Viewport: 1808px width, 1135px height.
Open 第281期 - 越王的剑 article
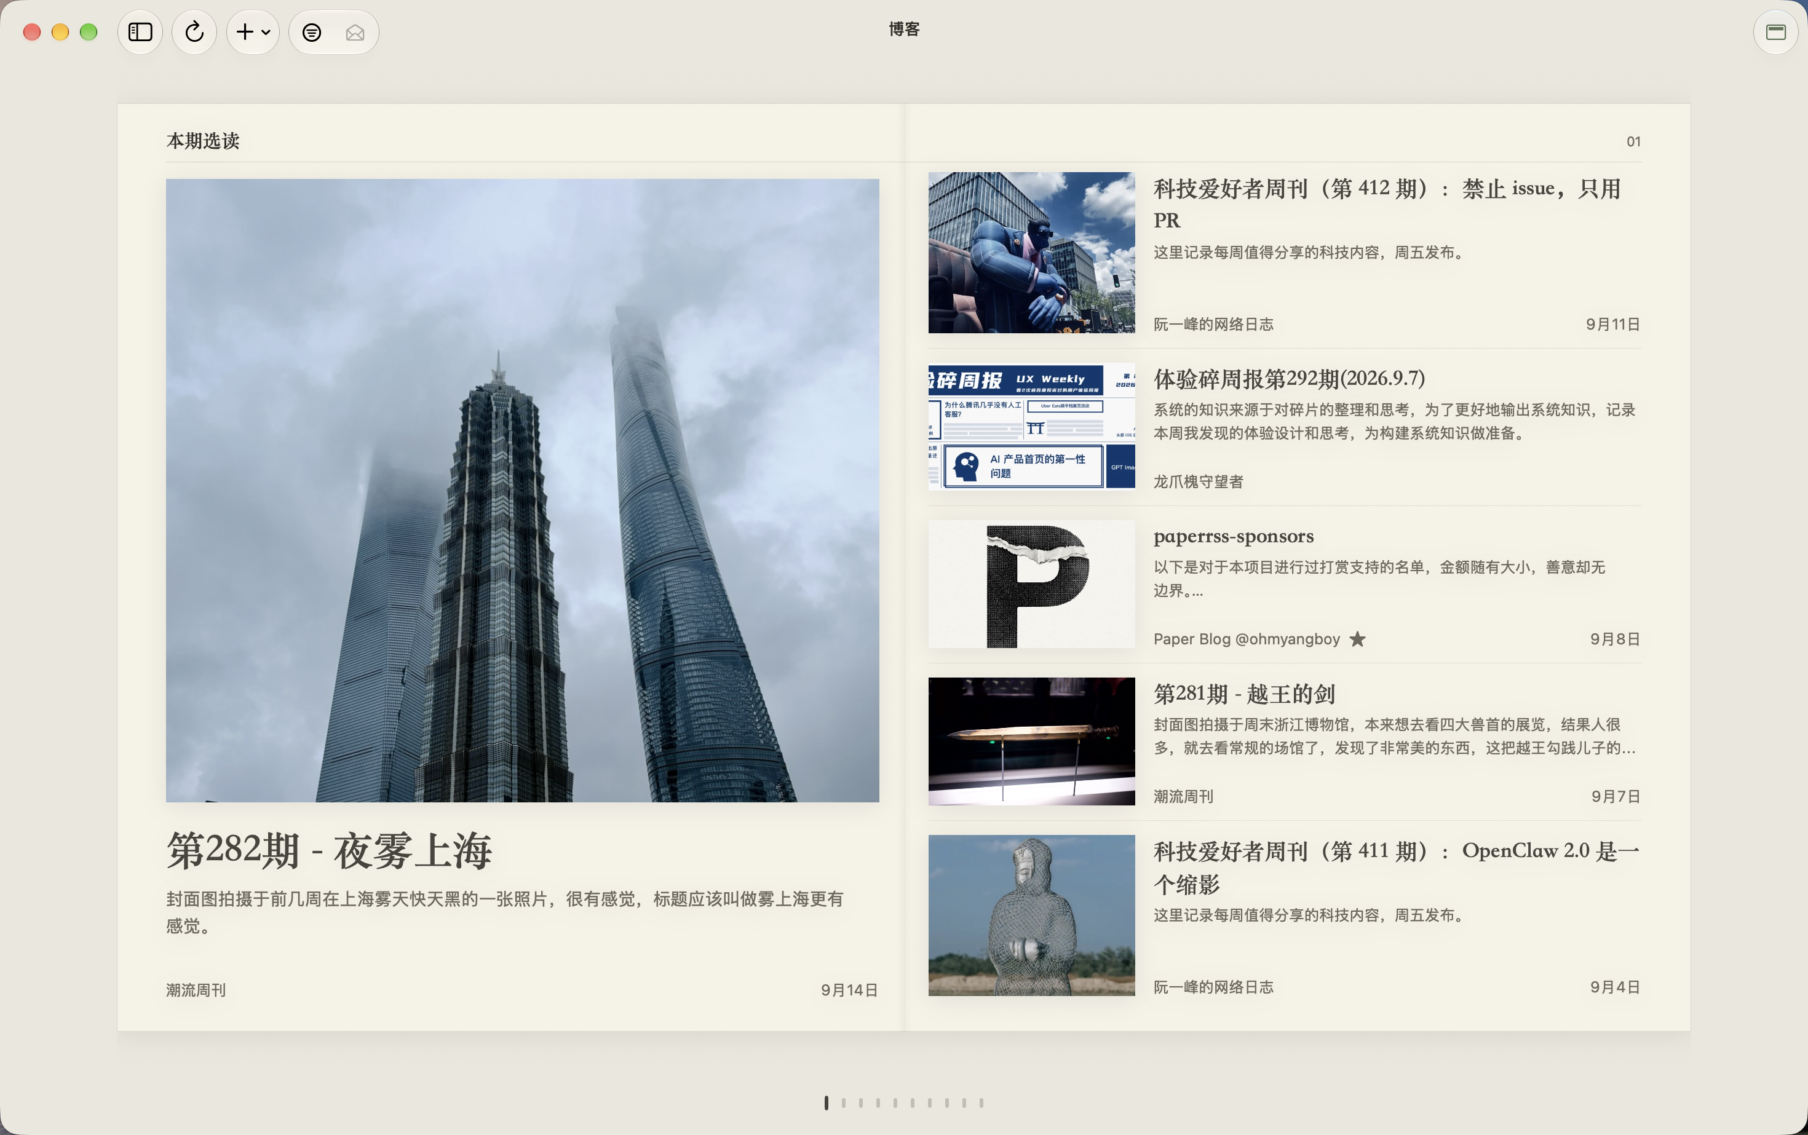pos(1244,694)
